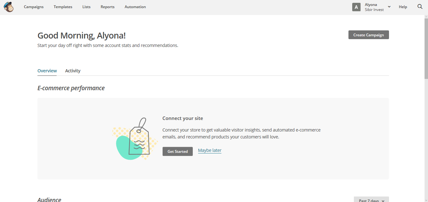Open the search icon
The height and width of the screenshot is (202, 428).
coord(420,6)
